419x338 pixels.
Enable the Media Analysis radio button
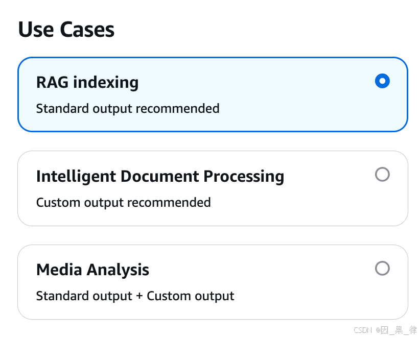[x=382, y=268]
